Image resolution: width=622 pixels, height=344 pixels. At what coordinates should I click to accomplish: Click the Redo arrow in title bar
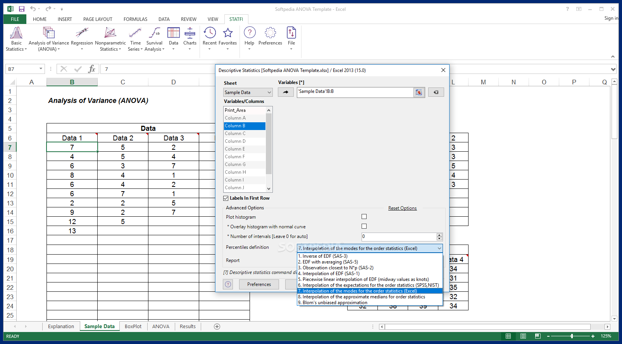(48, 9)
